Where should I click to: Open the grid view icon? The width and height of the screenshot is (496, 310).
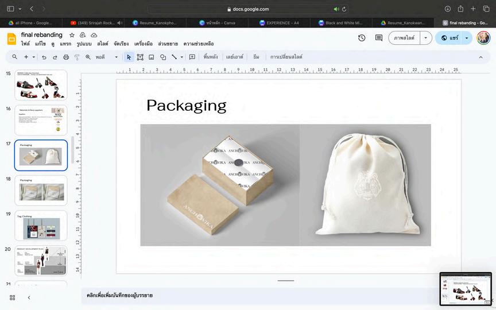(x=12, y=297)
